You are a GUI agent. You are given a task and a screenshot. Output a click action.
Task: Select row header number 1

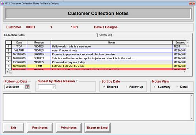[x=8, y=46]
